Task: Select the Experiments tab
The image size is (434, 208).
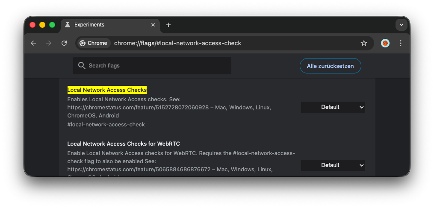Action: coord(107,25)
